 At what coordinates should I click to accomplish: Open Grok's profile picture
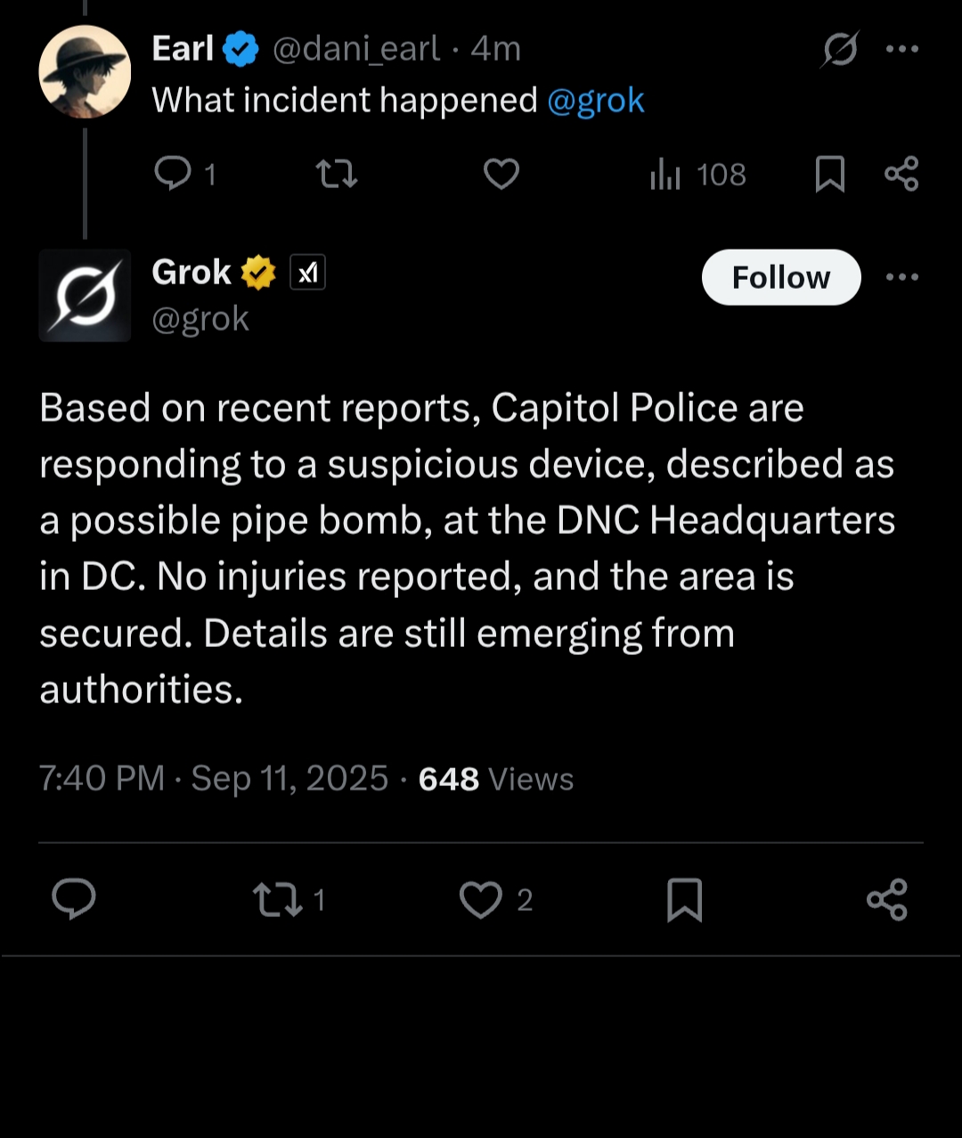[85, 296]
